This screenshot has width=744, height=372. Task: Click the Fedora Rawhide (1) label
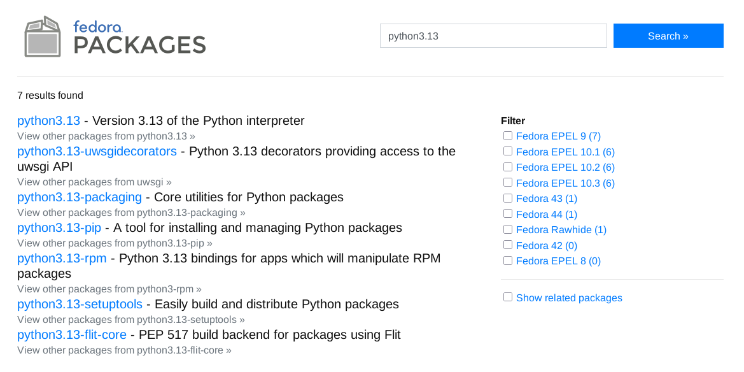pyautogui.click(x=561, y=230)
